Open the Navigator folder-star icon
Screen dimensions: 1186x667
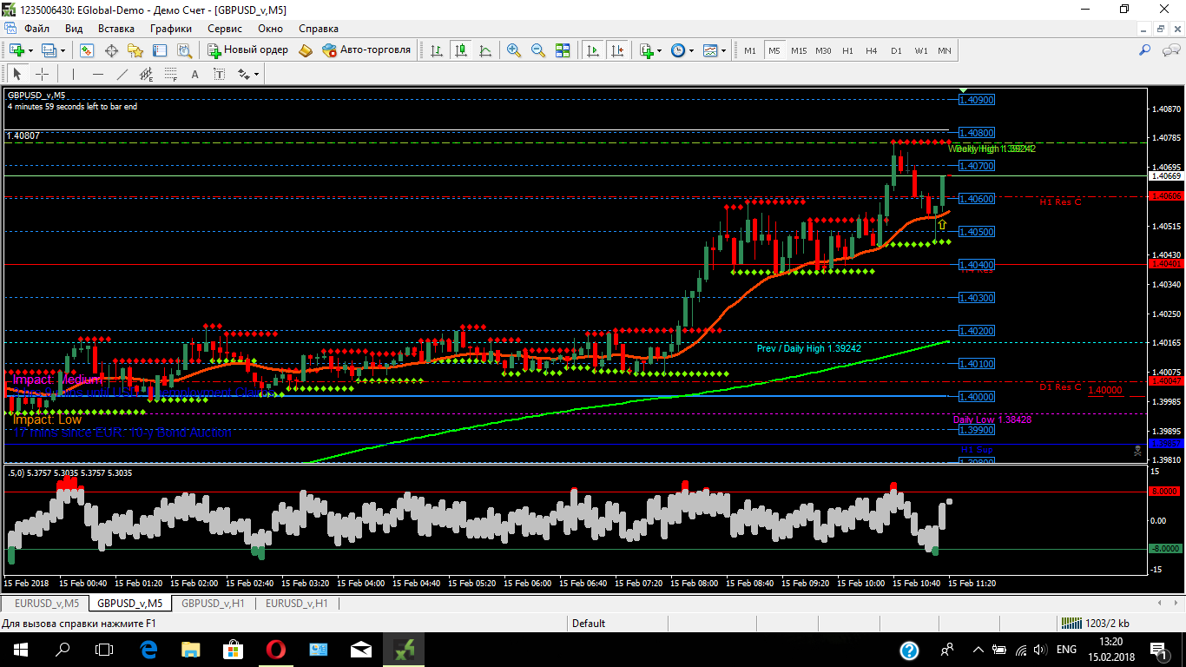coord(135,50)
